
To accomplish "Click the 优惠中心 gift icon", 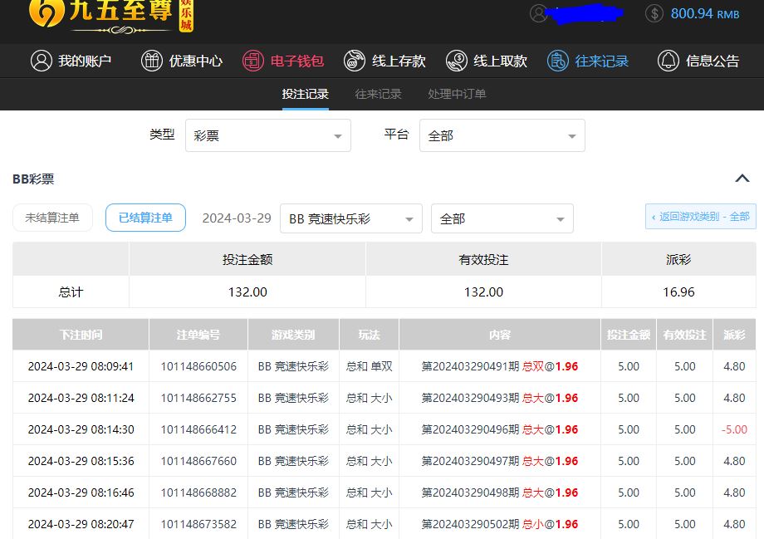I will [x=151, y=61].
